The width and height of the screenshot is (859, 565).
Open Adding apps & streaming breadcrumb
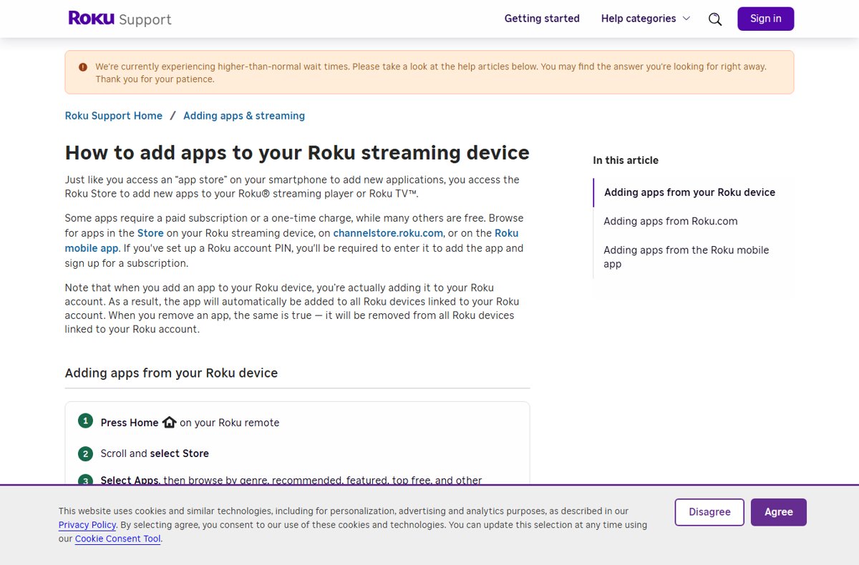244,116
